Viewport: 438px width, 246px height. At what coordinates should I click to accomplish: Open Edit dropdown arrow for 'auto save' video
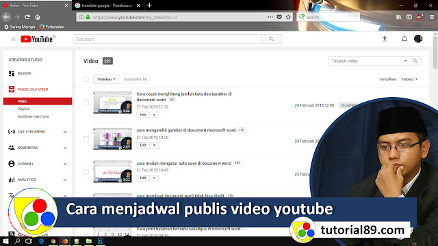point(154,178)
